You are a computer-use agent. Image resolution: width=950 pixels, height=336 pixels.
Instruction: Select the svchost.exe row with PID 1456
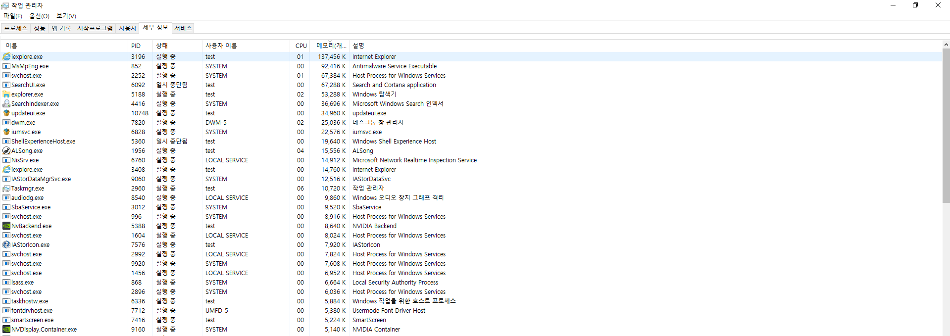coord(471,273)
